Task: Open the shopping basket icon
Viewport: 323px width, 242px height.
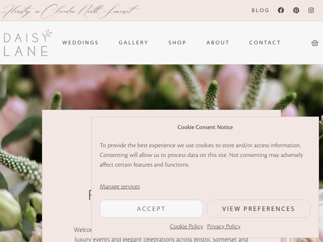Action: [315, 43]
